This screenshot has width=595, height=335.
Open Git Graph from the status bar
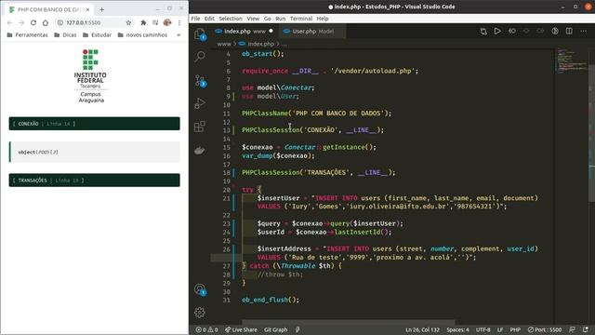[x=276, y=329]
